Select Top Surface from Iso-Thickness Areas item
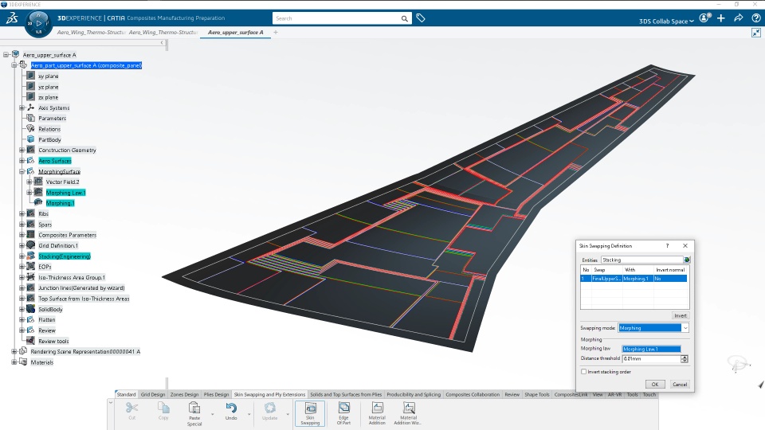This screenshot has height=430, width=765. pos(84,299)
